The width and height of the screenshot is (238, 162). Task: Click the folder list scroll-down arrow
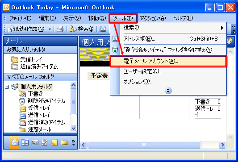point(74,129)
